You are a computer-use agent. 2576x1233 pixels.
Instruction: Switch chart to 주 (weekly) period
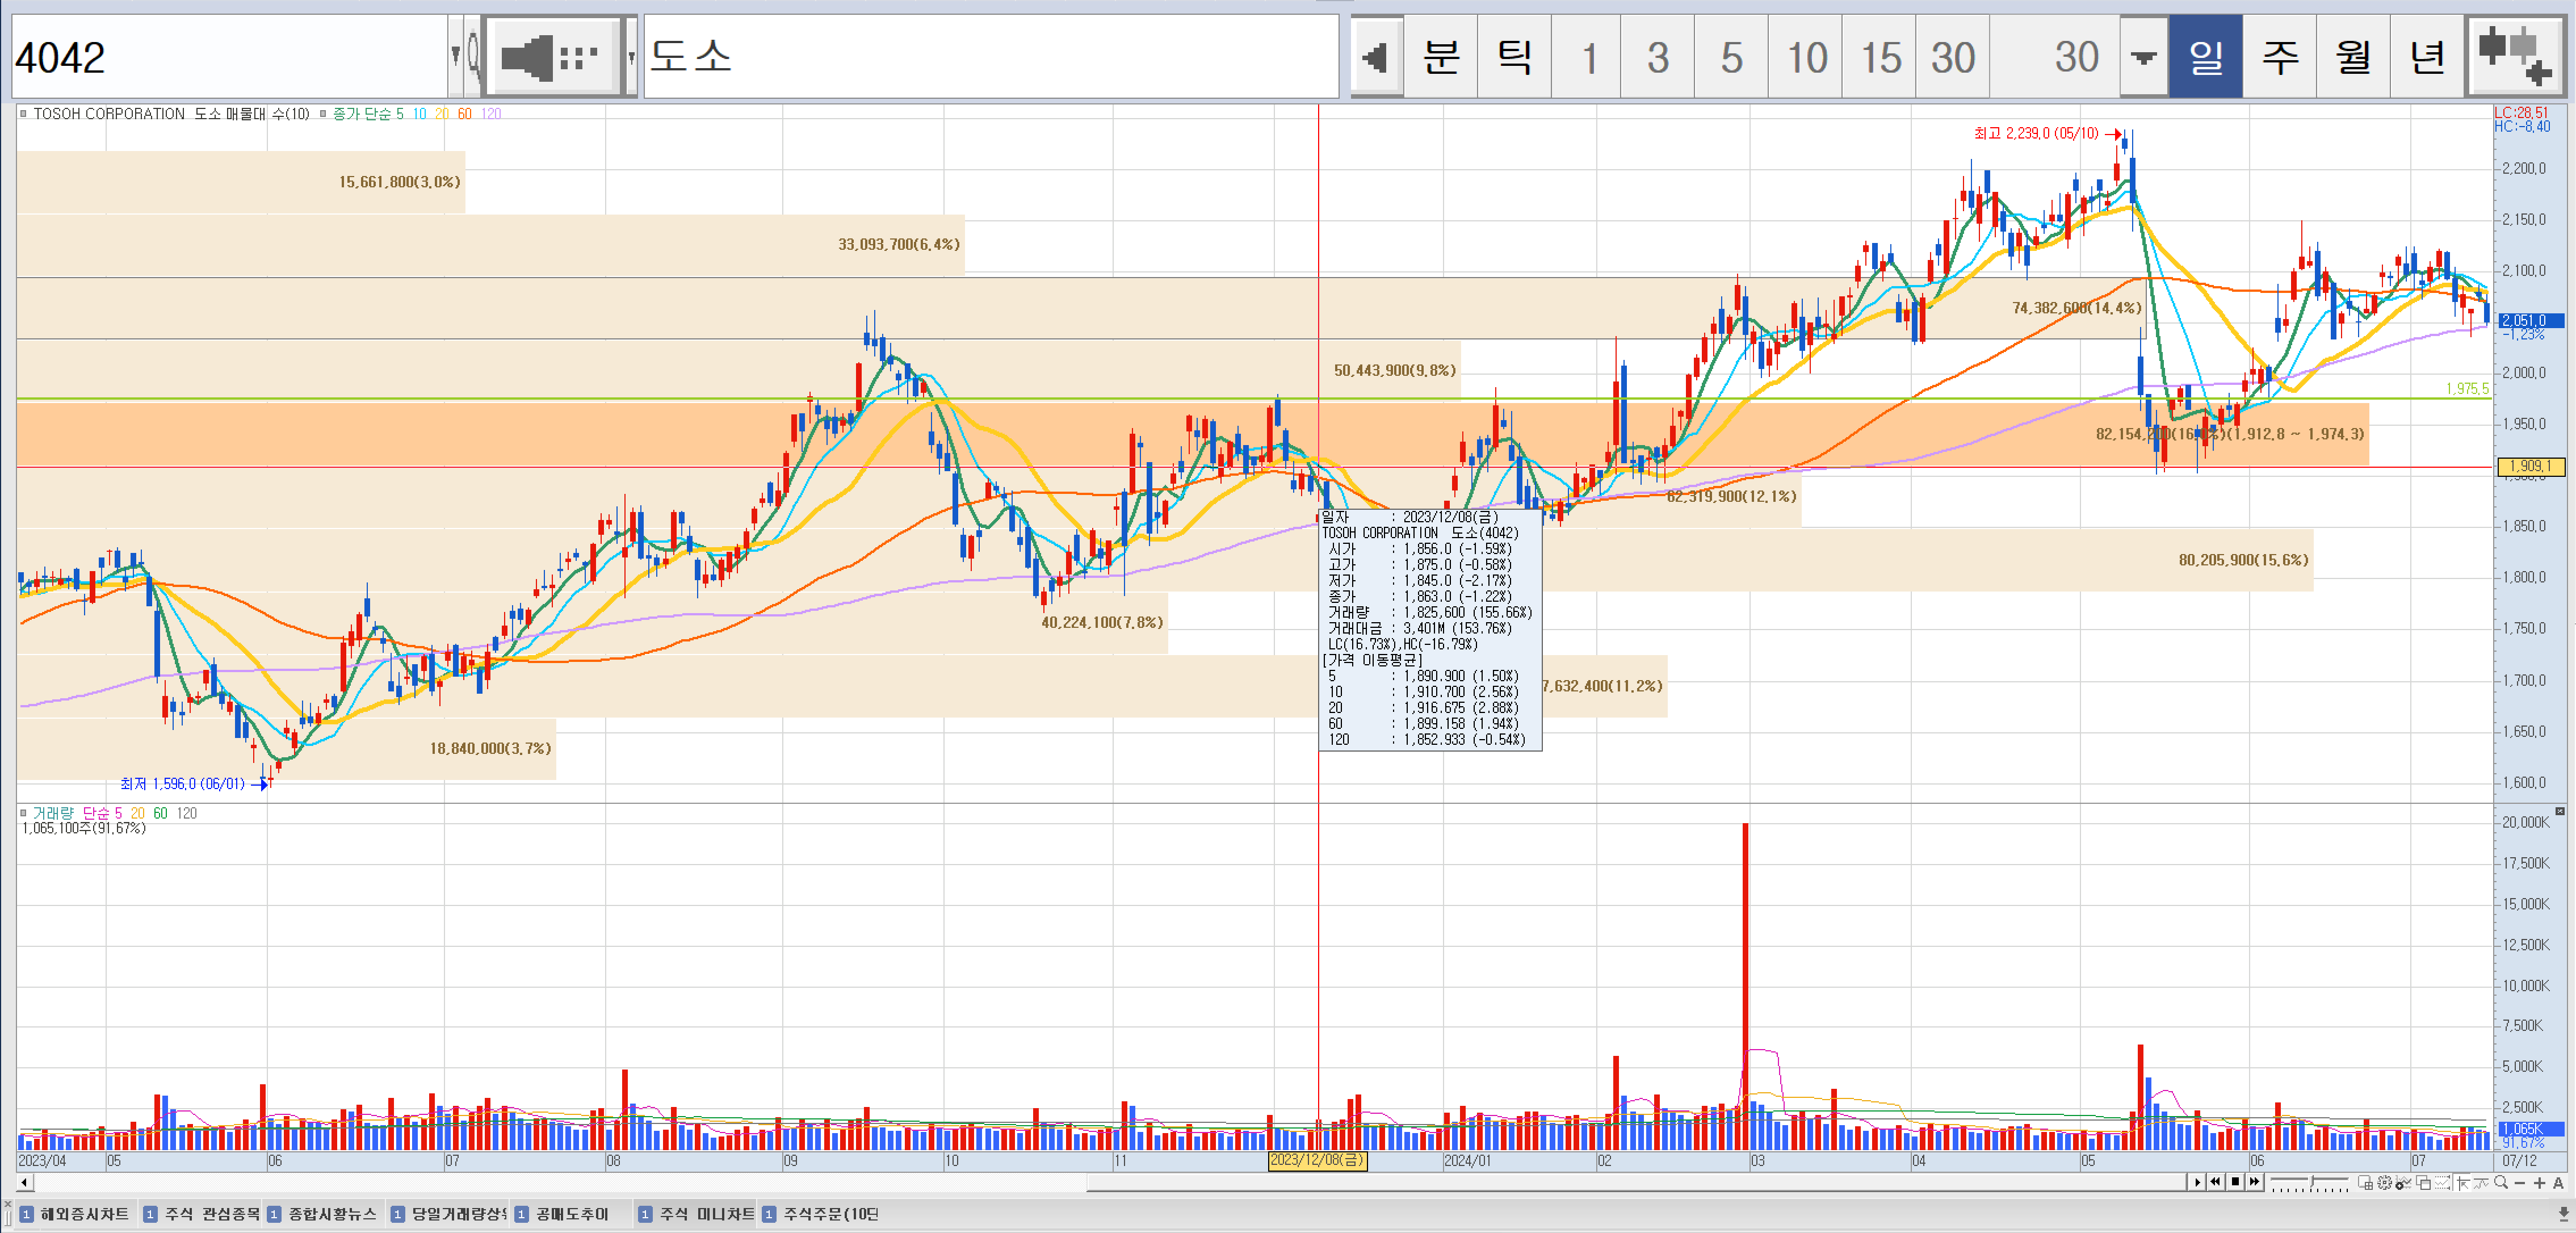click(2279, 57)
